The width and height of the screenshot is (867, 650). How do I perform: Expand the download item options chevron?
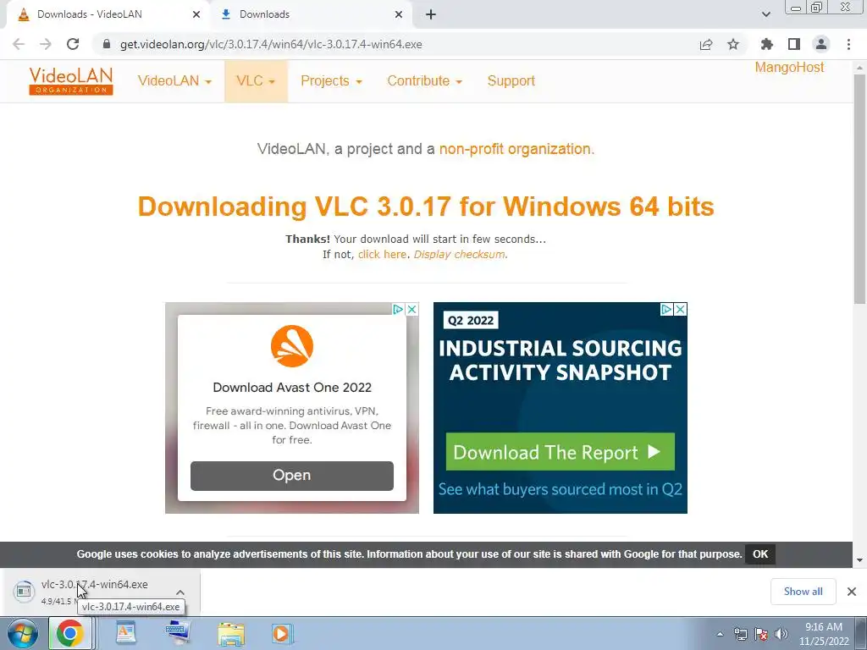[x=180, y=592]
